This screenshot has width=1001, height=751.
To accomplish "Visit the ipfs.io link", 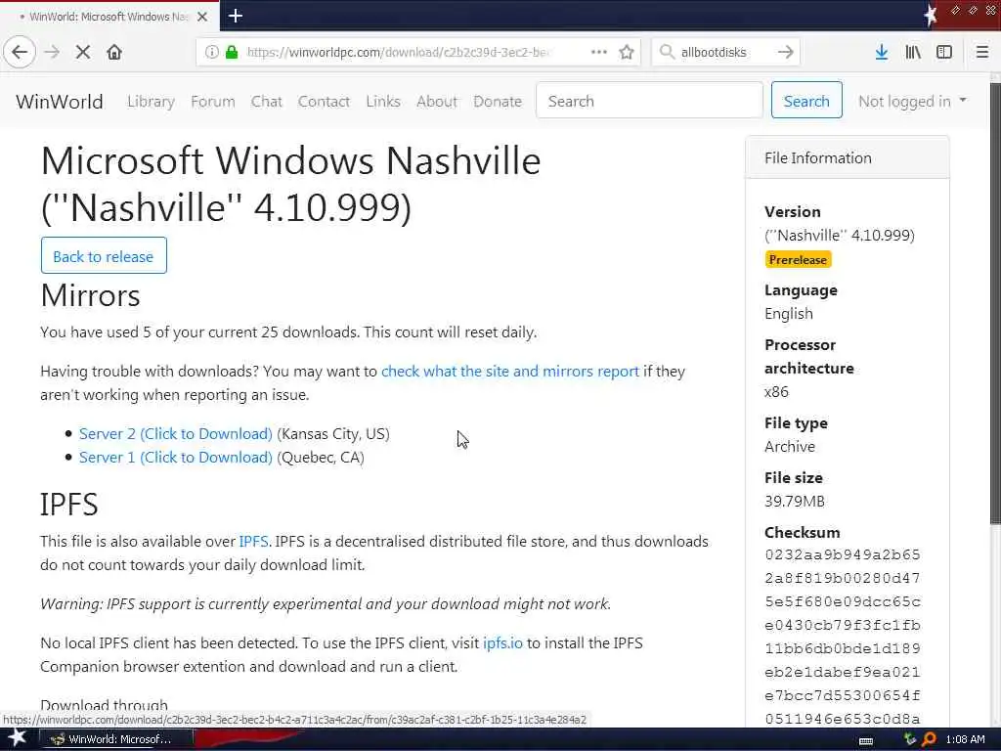I will 502,643.
